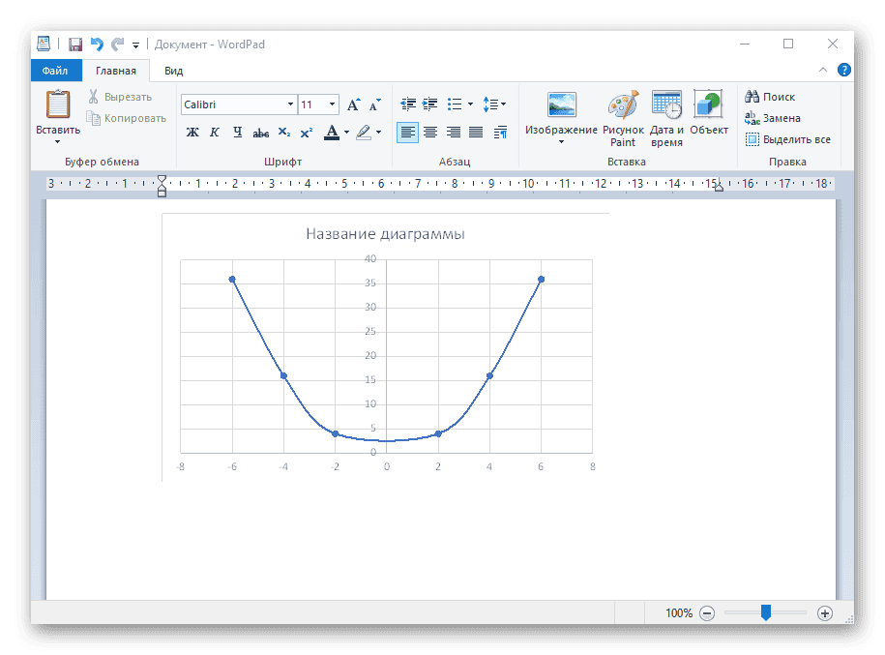The height and width of the screenshot is (655, 885).
Task: Save the document from the quick access toolbar
Action: point(75,44)
